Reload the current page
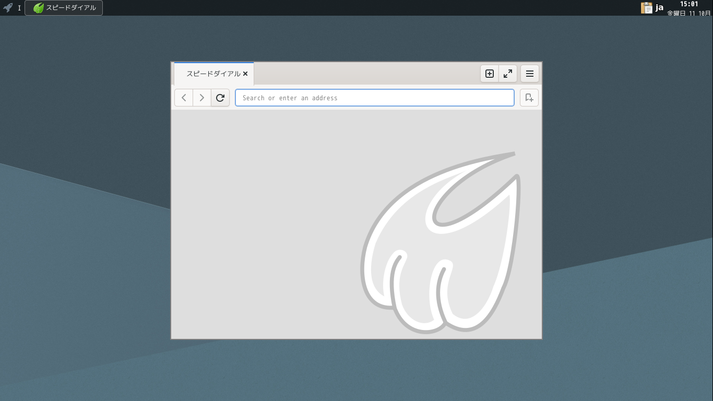Image resolution: width=713 pixels, height=401 pixels. point(220,98)
